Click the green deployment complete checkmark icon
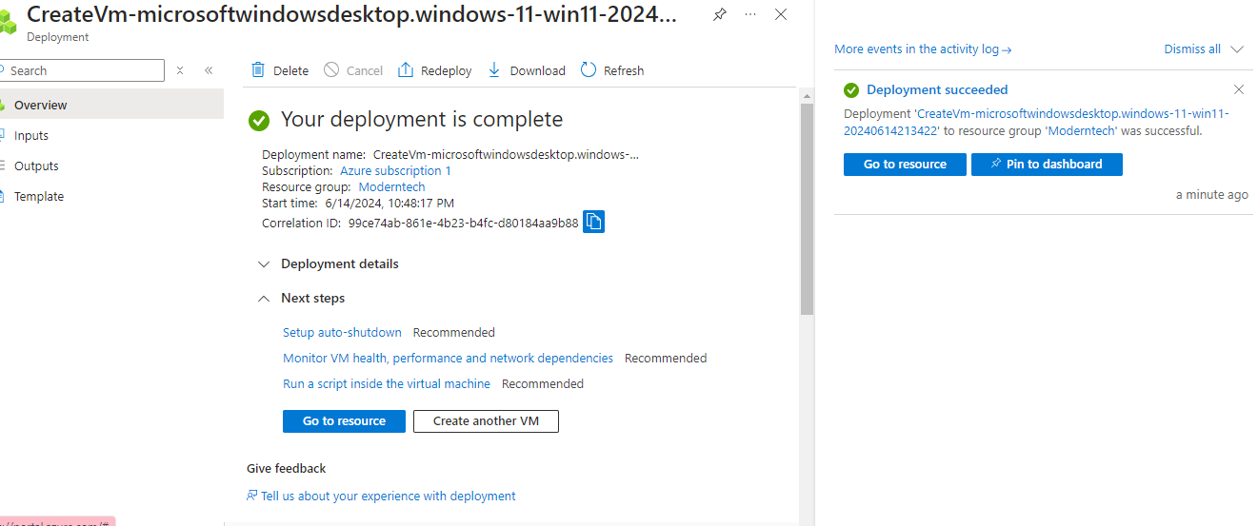Viewport: 1258px width, 526px height. point(258,121)
